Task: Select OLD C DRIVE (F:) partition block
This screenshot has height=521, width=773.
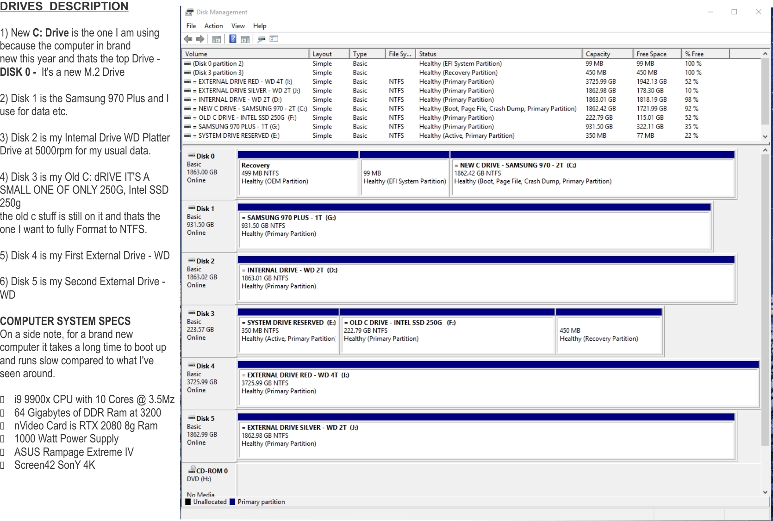Action: pyautogui.click(x=448, y=331)
